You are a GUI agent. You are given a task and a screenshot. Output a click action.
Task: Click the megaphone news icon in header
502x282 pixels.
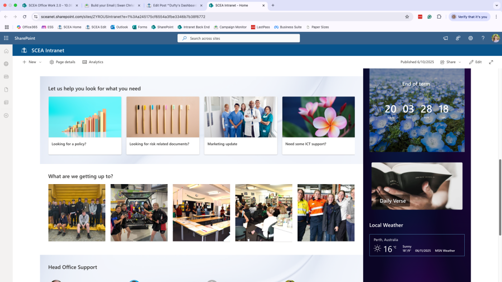(445, 38)
